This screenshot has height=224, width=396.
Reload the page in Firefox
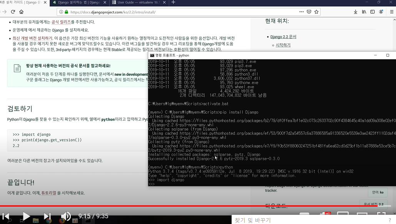click(x=13, y=12)
